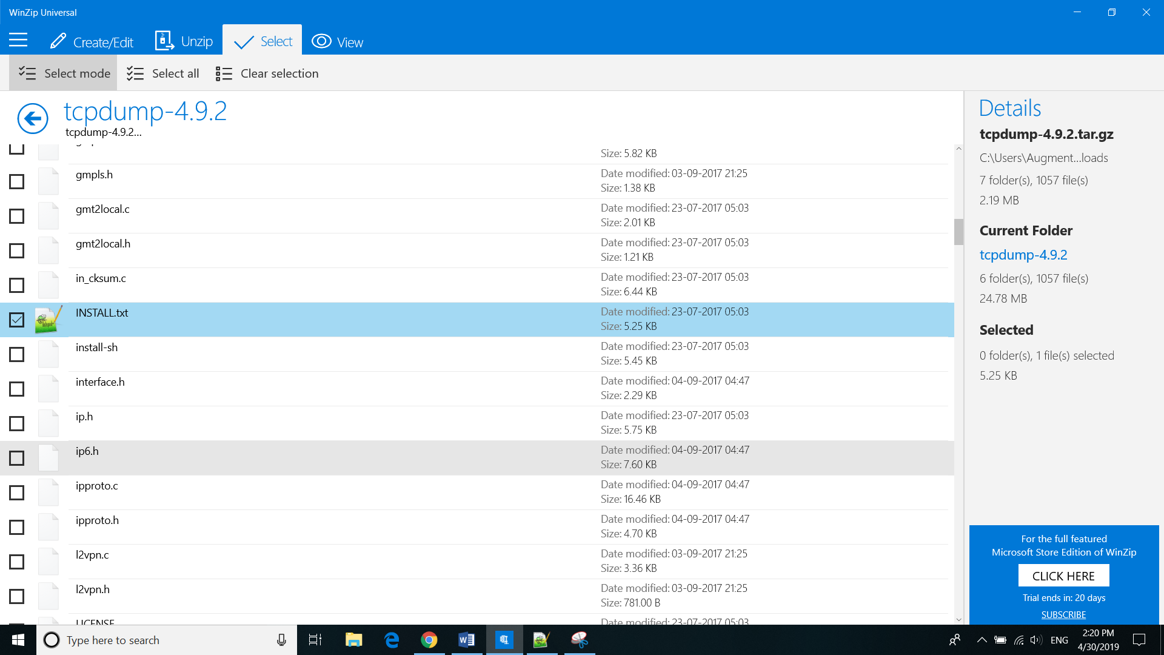Click the install-sh file icon
Screen dimensions: 1164x655
(48, 354)
